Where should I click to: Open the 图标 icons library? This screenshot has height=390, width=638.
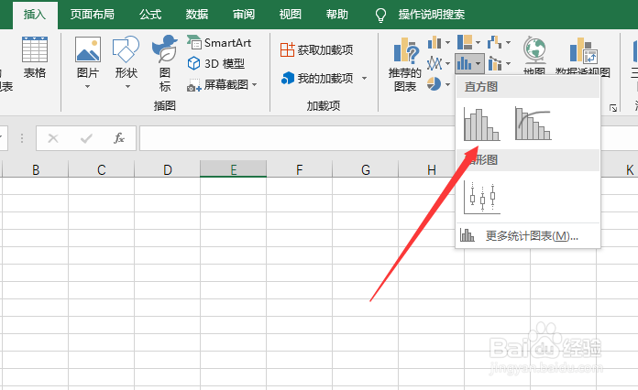tap(164, 63)
